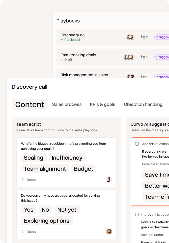
Task: Check the 'Add this question' checkbox
Action: (x=137, y=144)
